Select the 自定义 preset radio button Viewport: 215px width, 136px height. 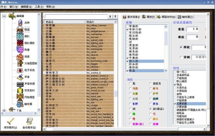150,83
